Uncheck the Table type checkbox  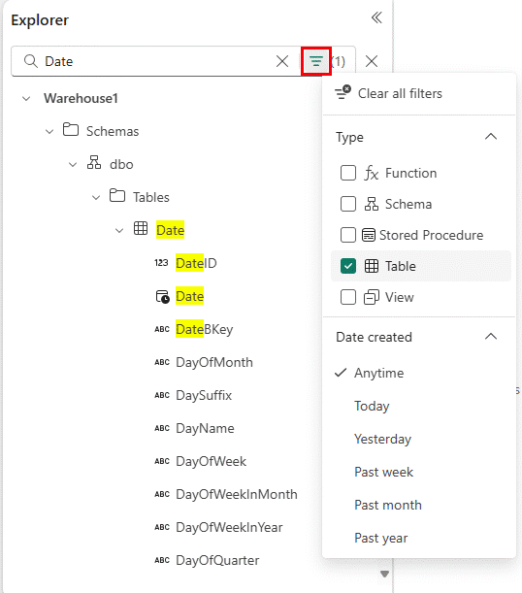pos(348,266)
